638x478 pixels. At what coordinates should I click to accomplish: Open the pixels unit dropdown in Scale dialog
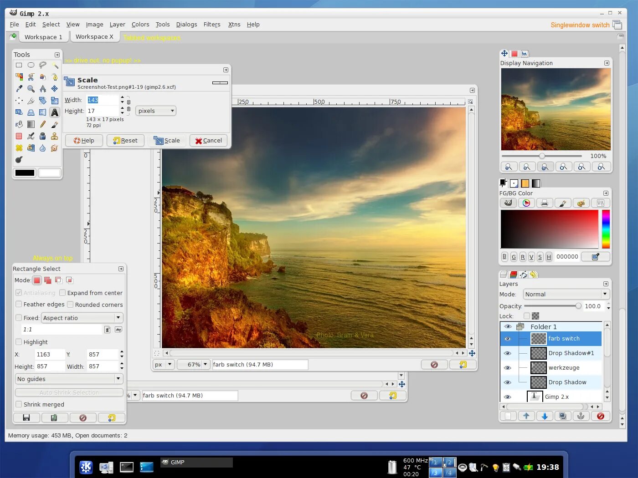(155, 111)
